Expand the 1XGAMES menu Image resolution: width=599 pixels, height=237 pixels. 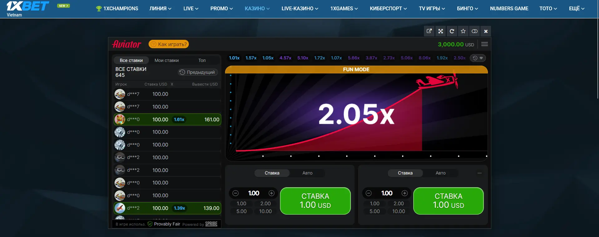click(x=344, y=9)
